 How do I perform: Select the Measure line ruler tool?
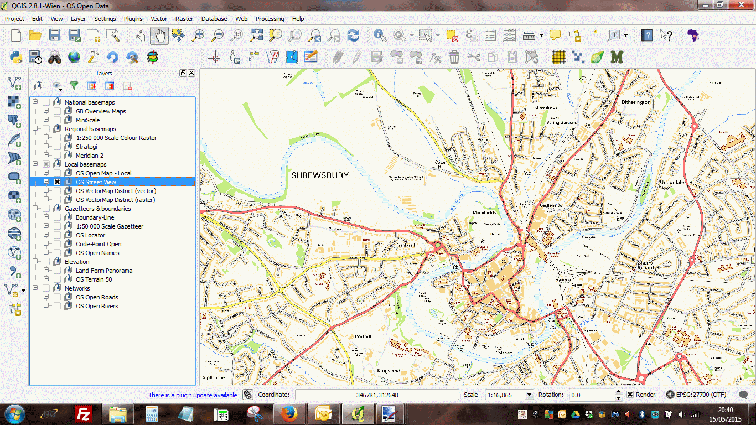529,35
